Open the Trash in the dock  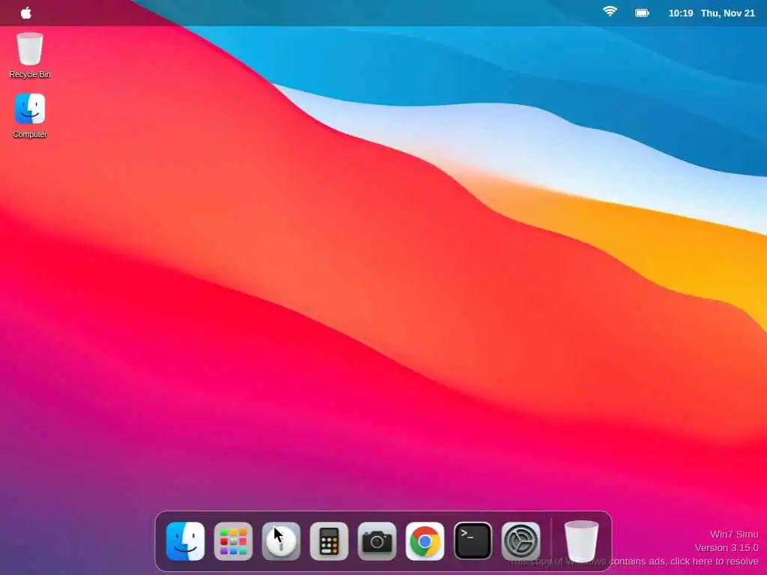(x=581, y=541)
